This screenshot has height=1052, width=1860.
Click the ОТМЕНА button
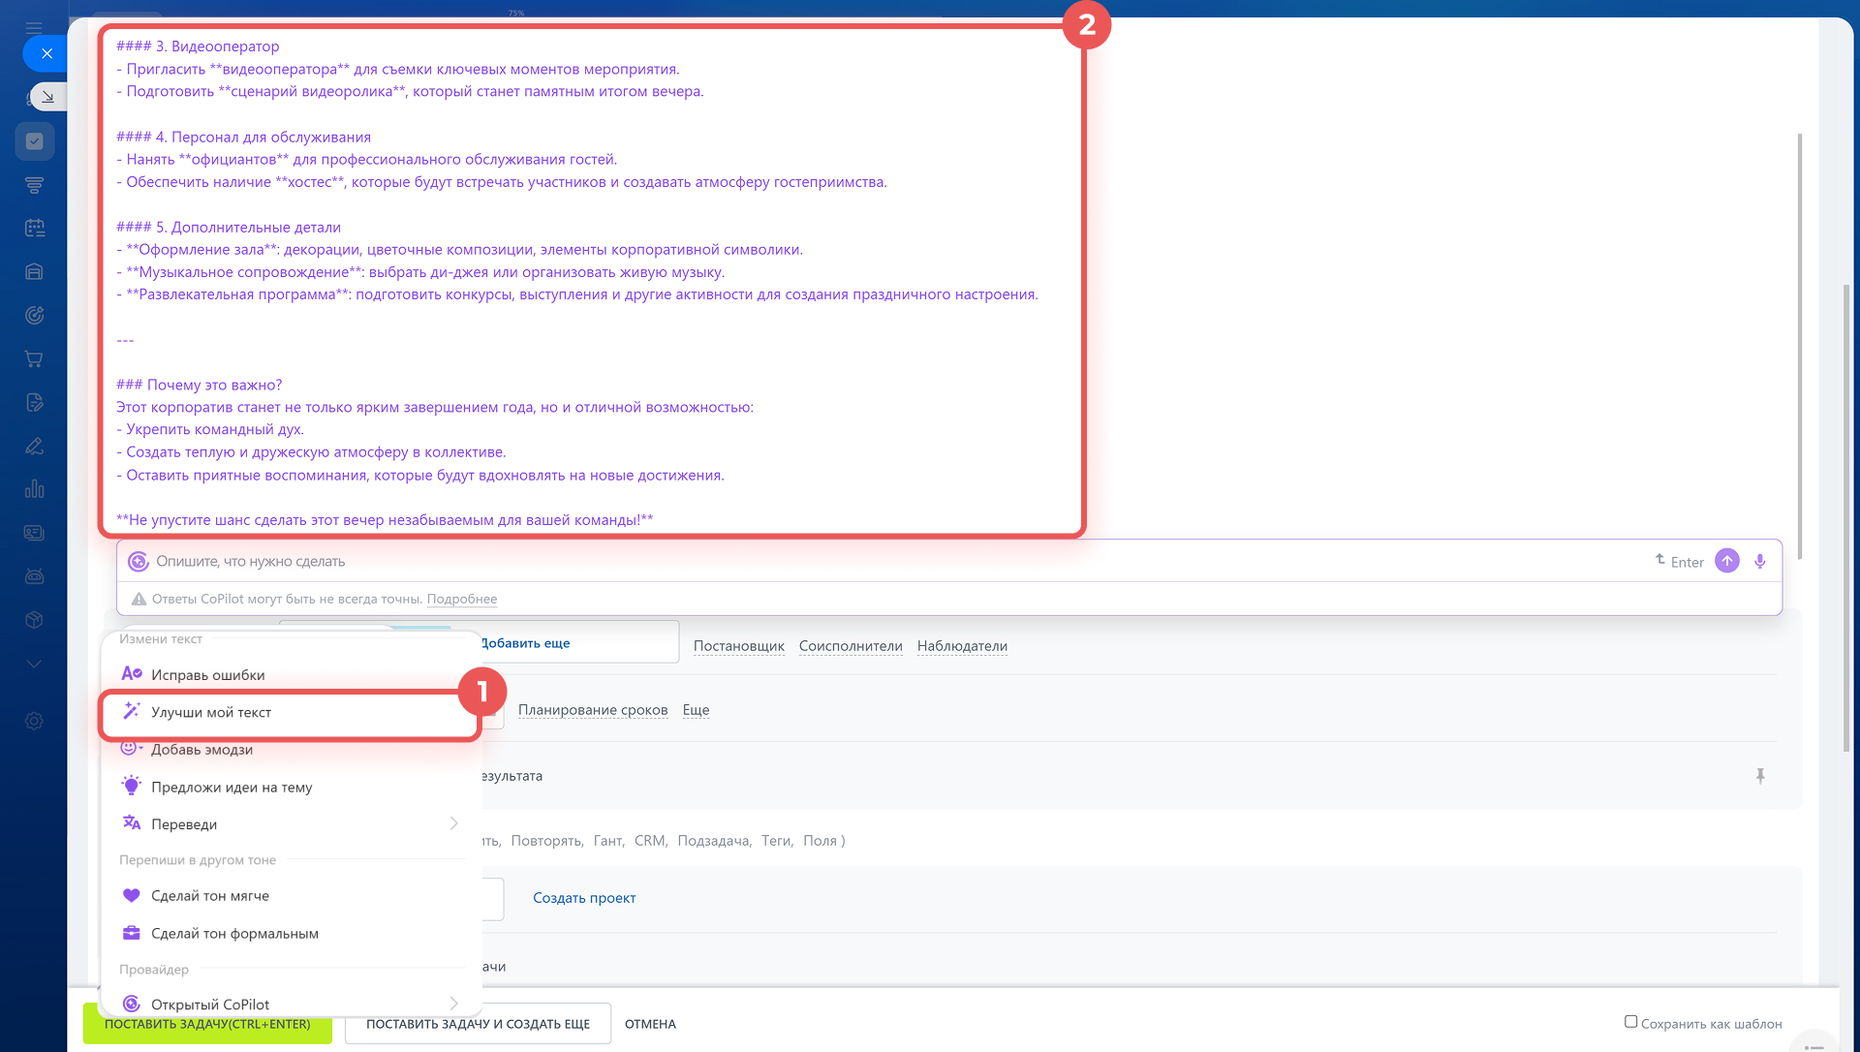coord(650,1024)
